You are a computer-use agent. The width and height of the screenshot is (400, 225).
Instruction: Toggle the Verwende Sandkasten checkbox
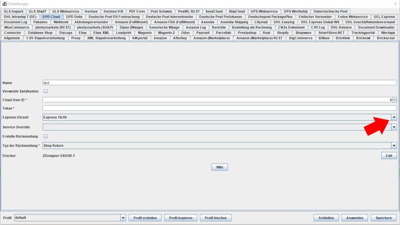tap(46, 91)
